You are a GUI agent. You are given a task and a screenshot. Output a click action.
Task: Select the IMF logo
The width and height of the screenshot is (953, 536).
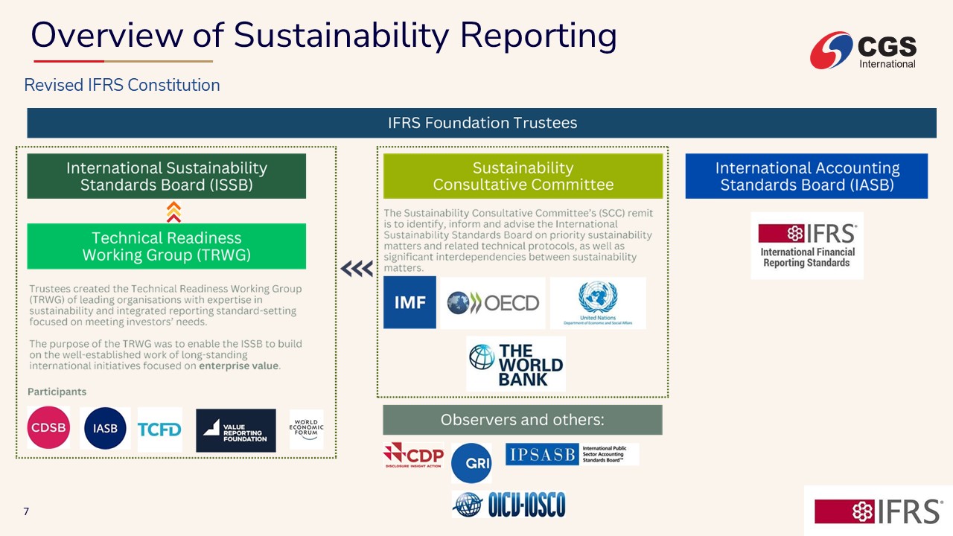pos(409,303)
